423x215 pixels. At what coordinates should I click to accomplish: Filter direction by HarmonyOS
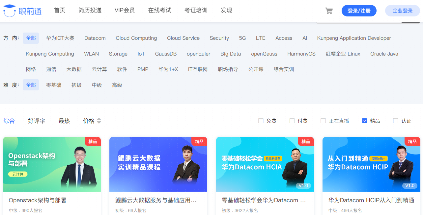301,54
